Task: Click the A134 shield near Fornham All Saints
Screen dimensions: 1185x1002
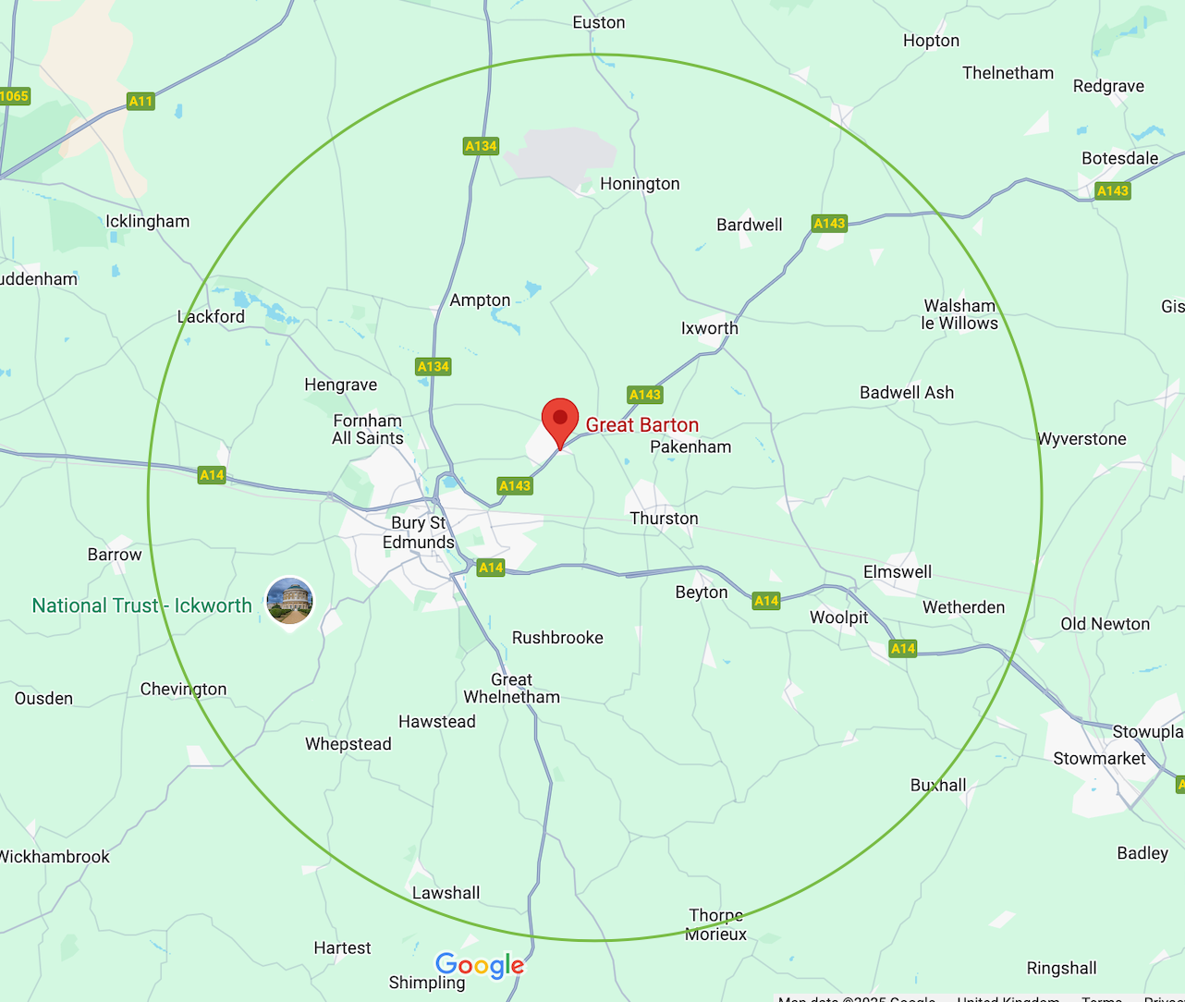Action: 433,367
